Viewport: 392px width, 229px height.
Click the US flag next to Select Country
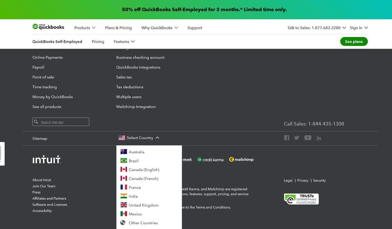(122, 138)
